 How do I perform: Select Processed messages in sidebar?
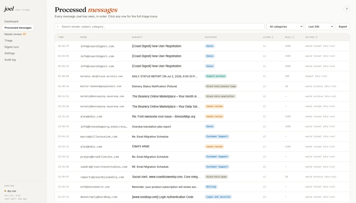(18, 28)
